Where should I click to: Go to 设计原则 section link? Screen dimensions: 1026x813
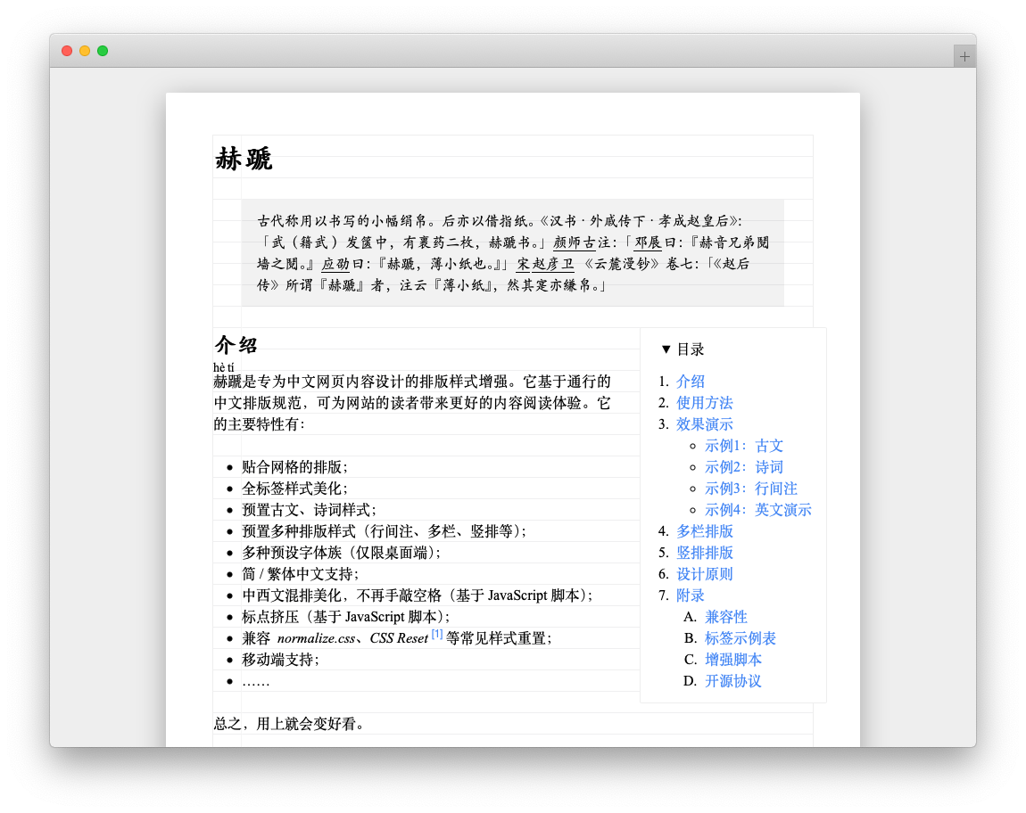pyautogui.click(x=704, y=574)
